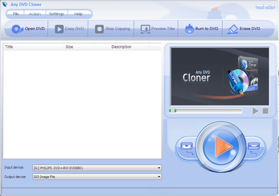Click the Input device dropdown arrow
This screenshot has height=196, width=279.
(x=159, y=168)
